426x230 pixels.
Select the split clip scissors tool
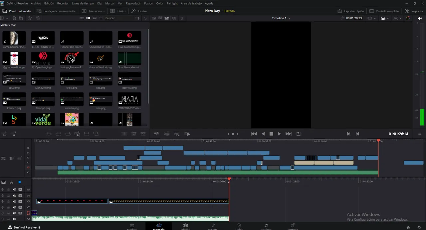[x=11, y=182]
